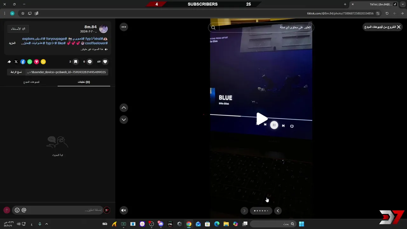Open site settings icon beside URL
This screenshot has height=229, width=407.
point(378,13)
